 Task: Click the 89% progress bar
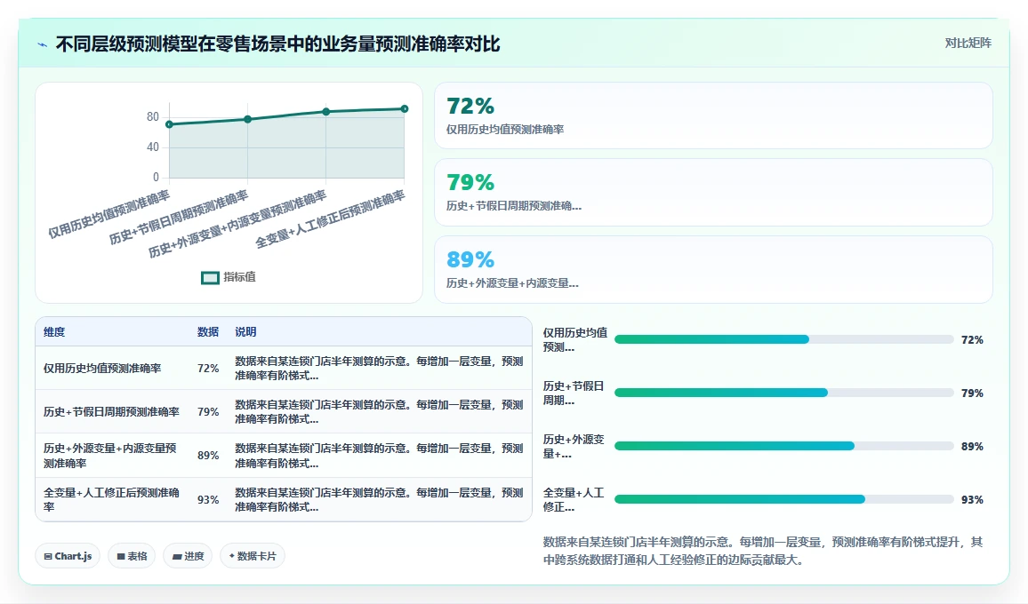(783, 446)
